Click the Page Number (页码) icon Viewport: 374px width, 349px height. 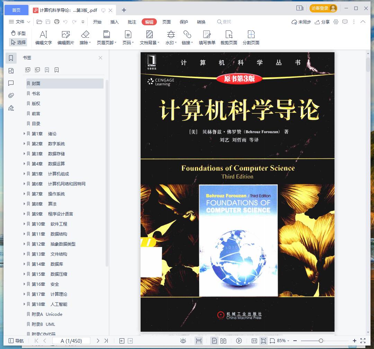tap(128, 35)
